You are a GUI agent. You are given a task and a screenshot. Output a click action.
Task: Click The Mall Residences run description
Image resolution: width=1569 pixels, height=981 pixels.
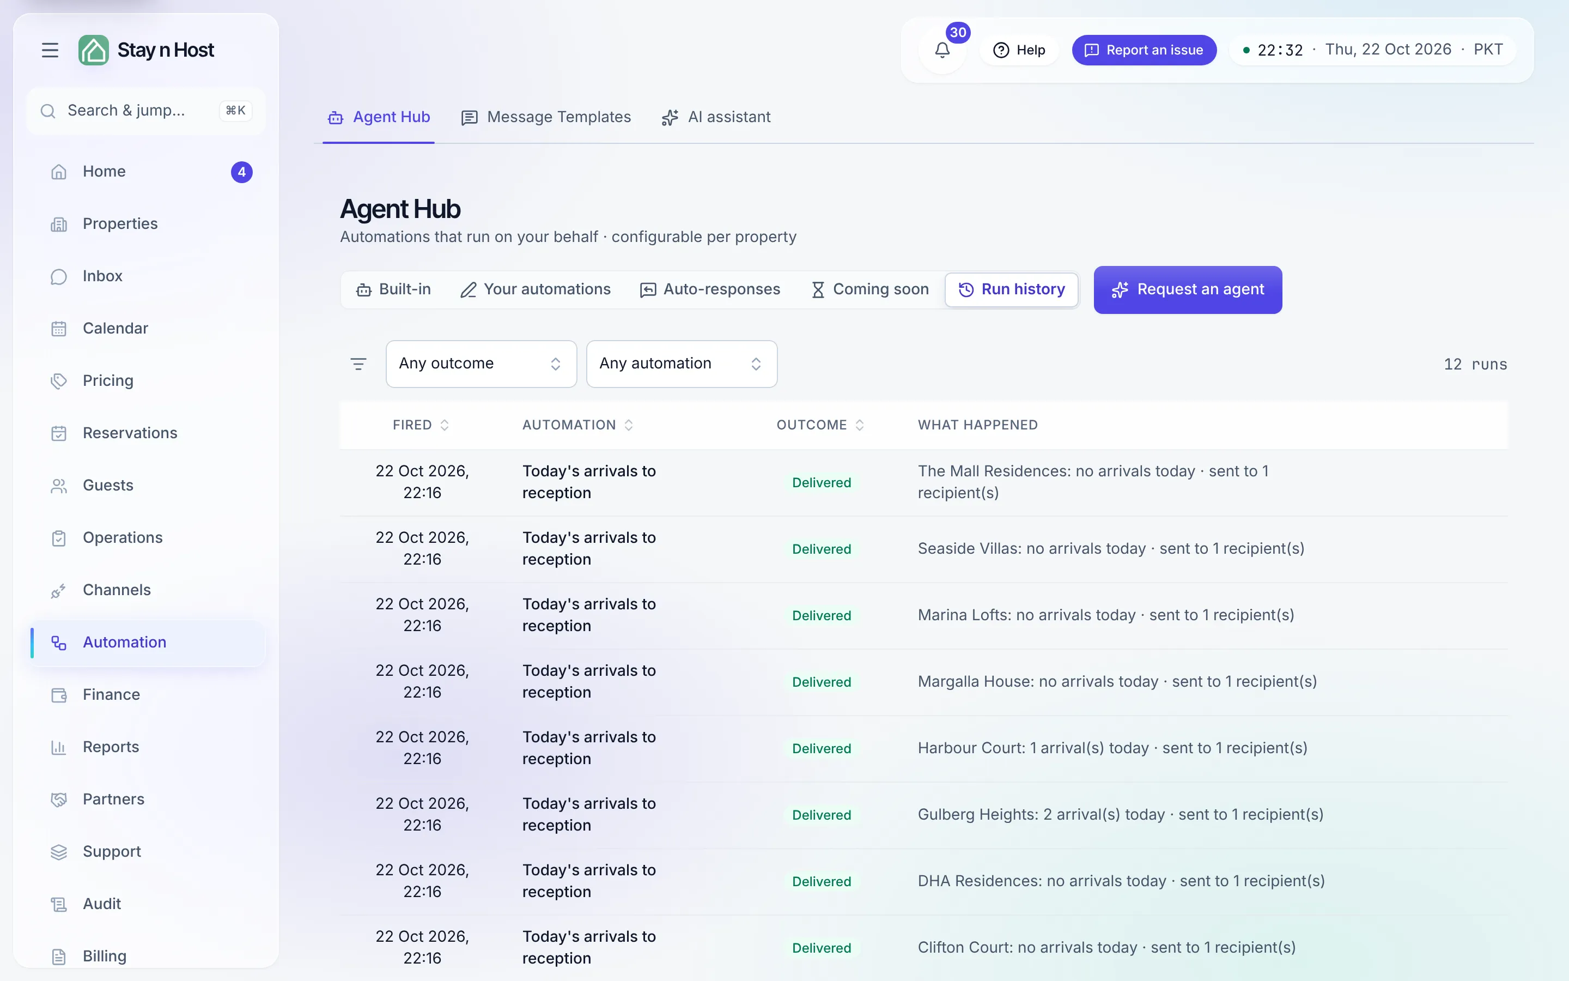[x=1093, y=482]
